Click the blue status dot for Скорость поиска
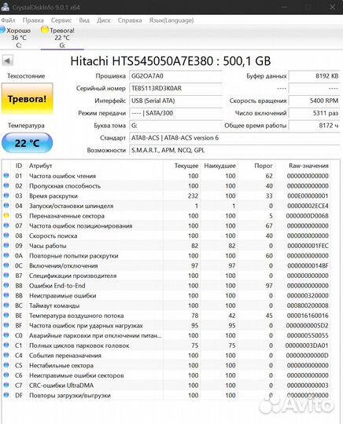 pos(6,236)
